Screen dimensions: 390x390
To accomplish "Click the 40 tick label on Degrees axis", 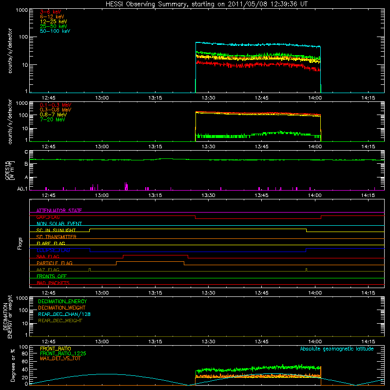I will tap(25, 370).
